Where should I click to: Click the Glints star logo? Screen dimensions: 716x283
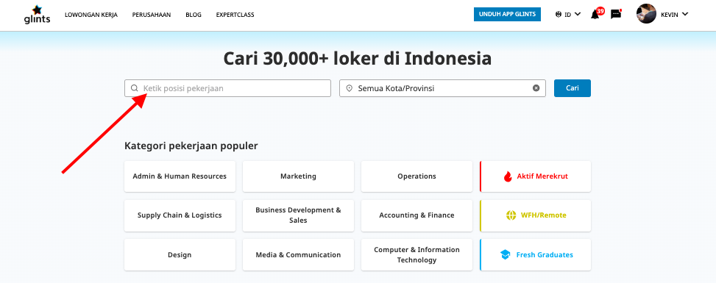[x=37, y=14]
